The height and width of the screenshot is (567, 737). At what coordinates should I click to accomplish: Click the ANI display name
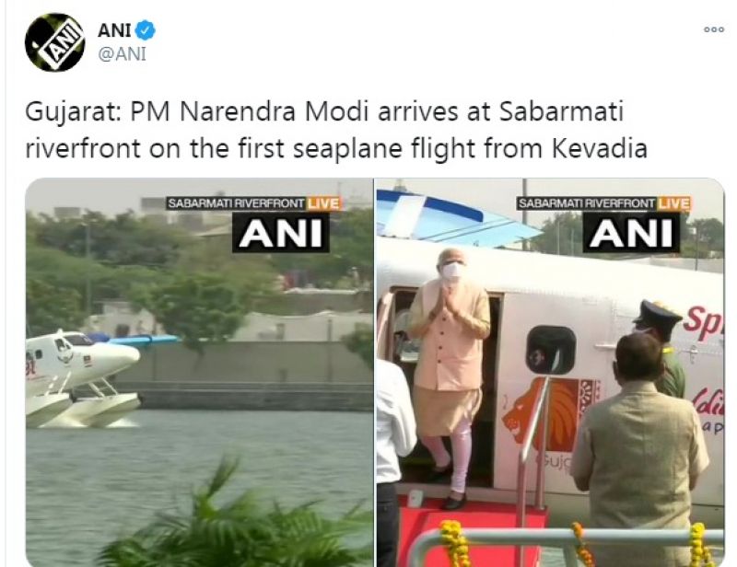[114, 30]
